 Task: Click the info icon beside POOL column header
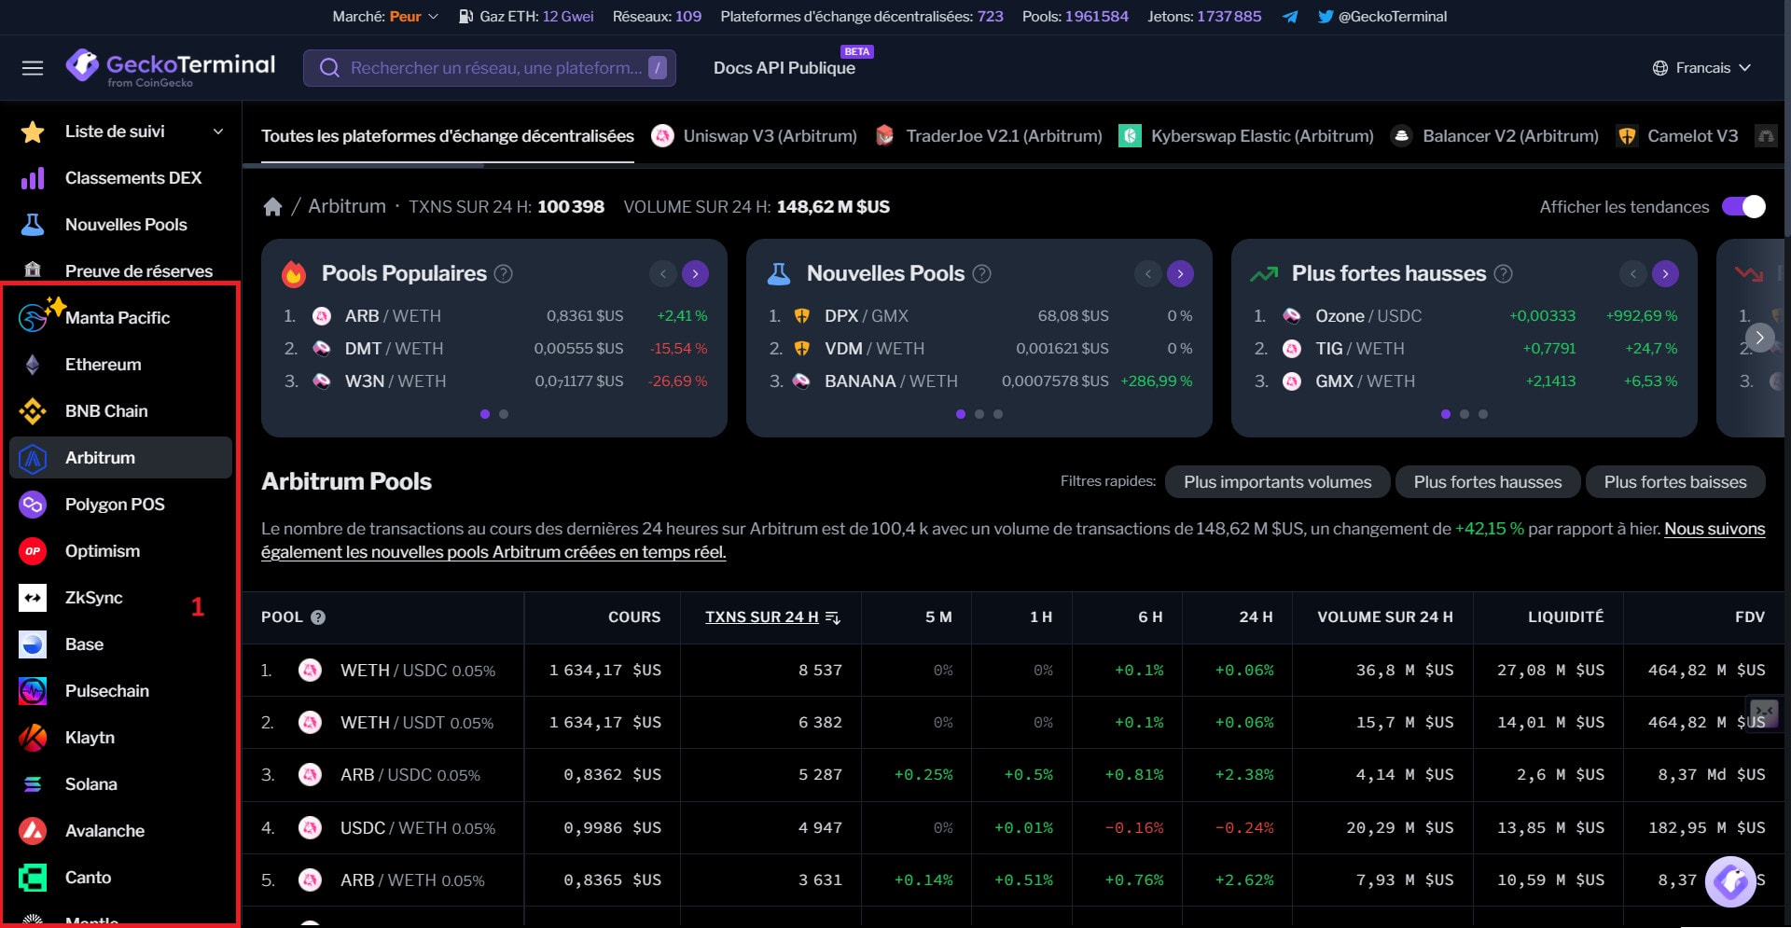coord(318,617)
